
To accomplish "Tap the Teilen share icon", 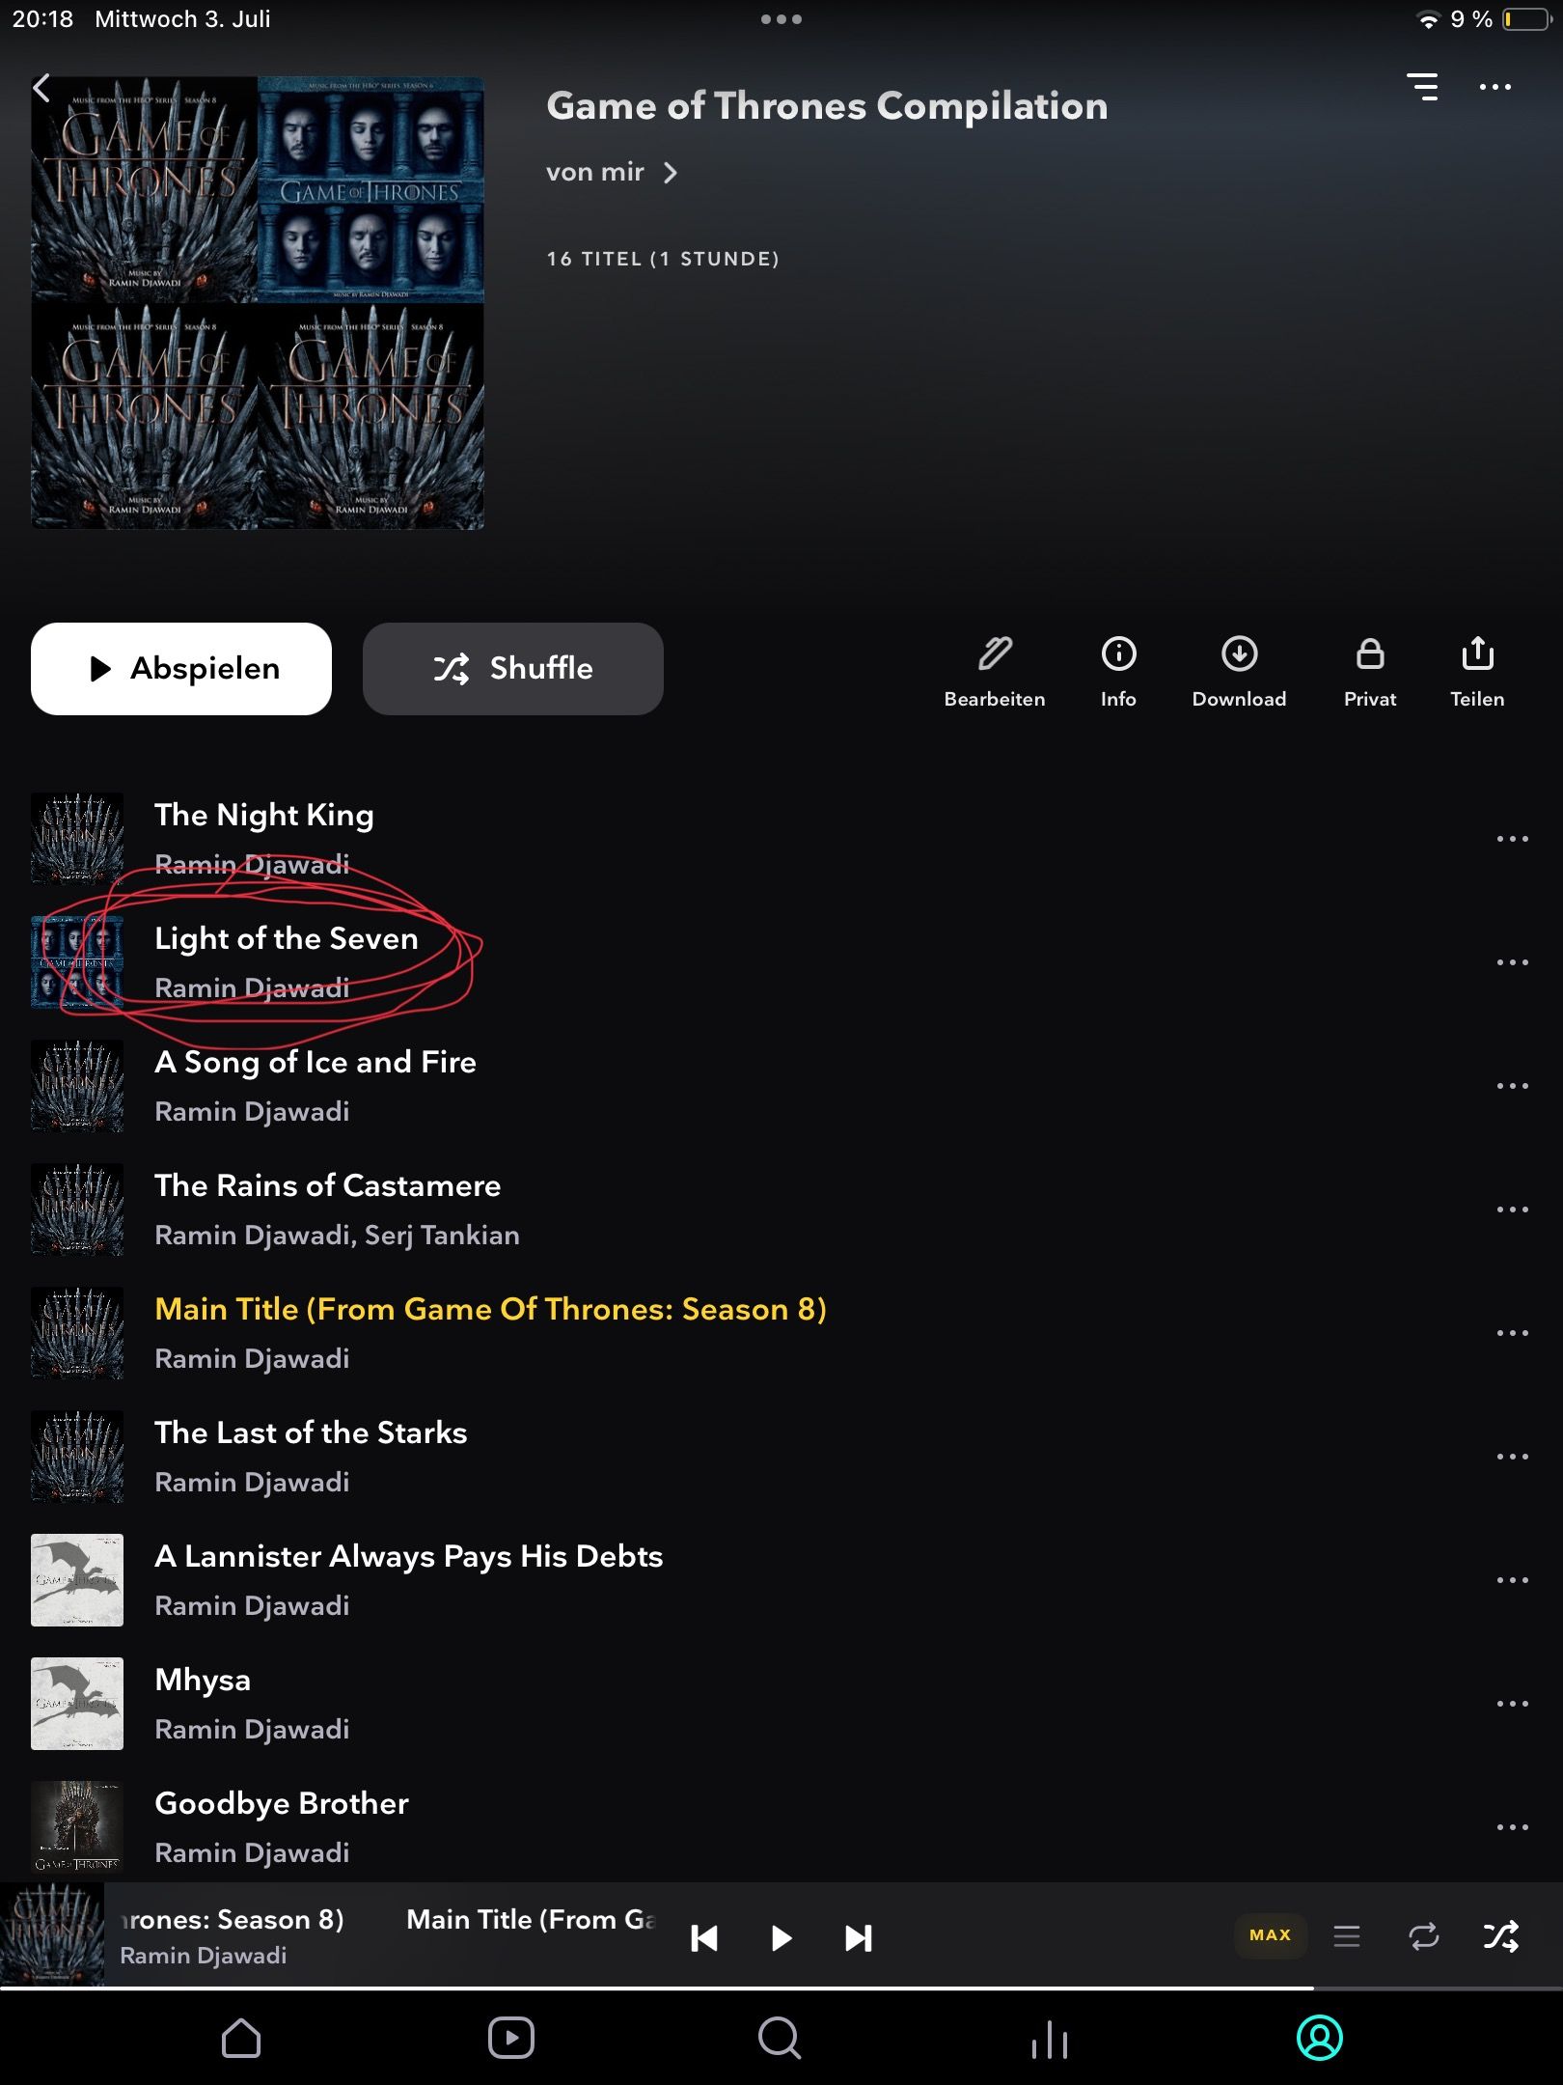I will click(x=1477, y=672).
